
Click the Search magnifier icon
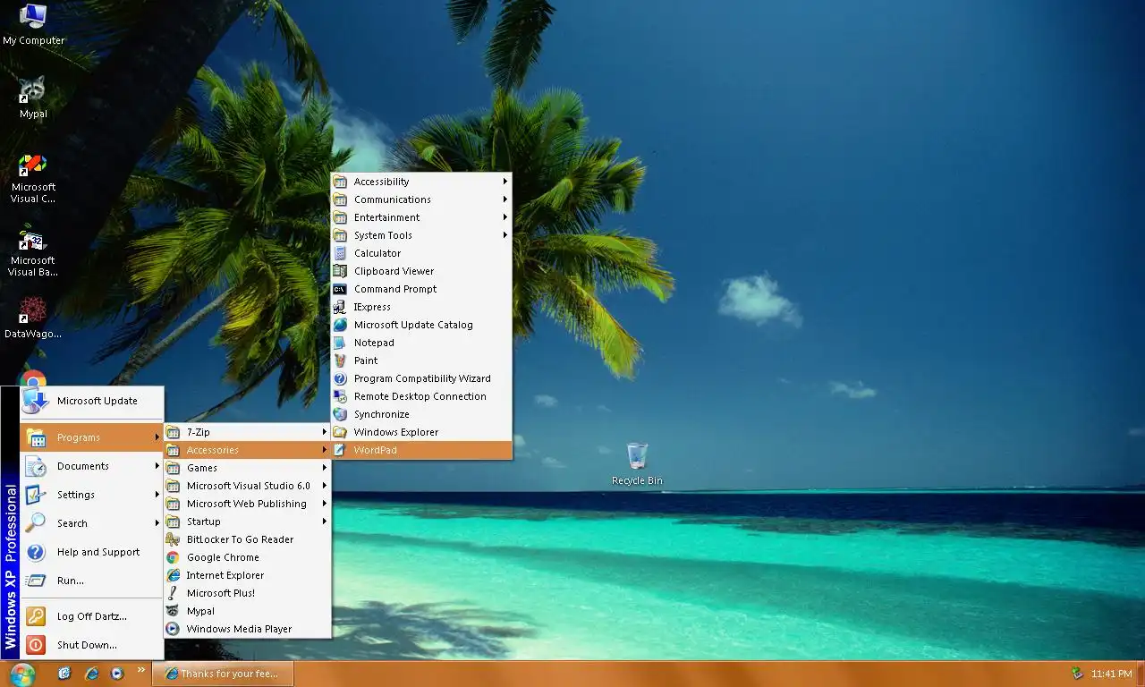coord(36,523)
